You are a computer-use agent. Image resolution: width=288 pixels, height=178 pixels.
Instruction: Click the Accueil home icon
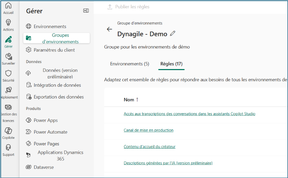8,6
